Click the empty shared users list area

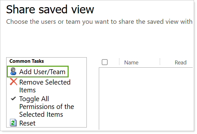(146, 98)
